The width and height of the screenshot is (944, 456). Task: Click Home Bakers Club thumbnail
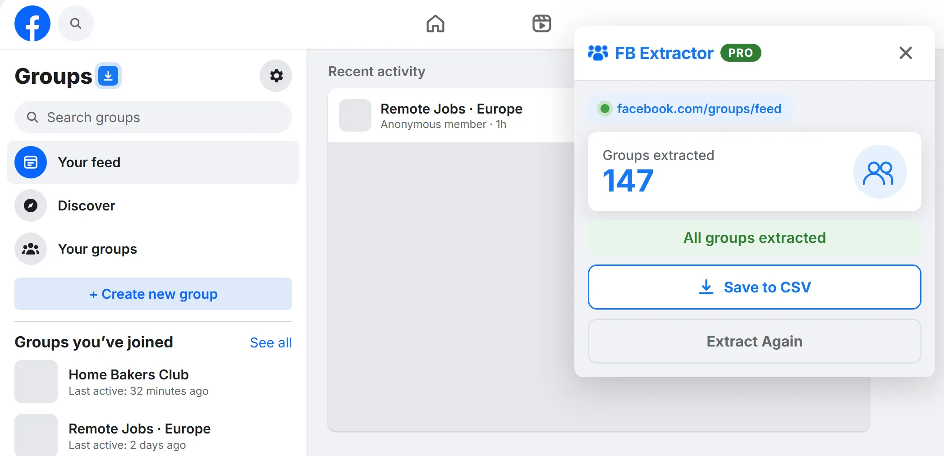coord(36,382)
